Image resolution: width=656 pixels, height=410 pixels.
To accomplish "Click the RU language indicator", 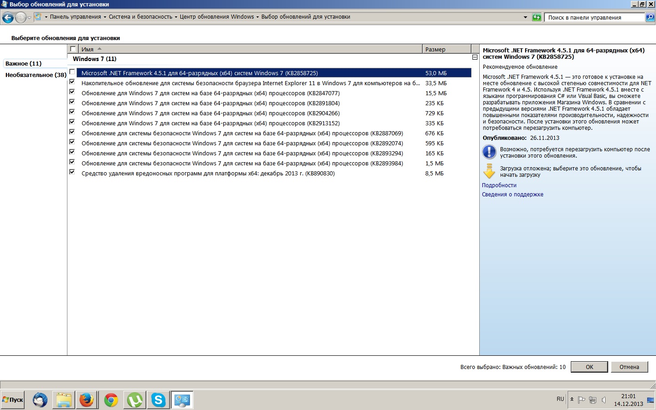I will coord(560,399).
